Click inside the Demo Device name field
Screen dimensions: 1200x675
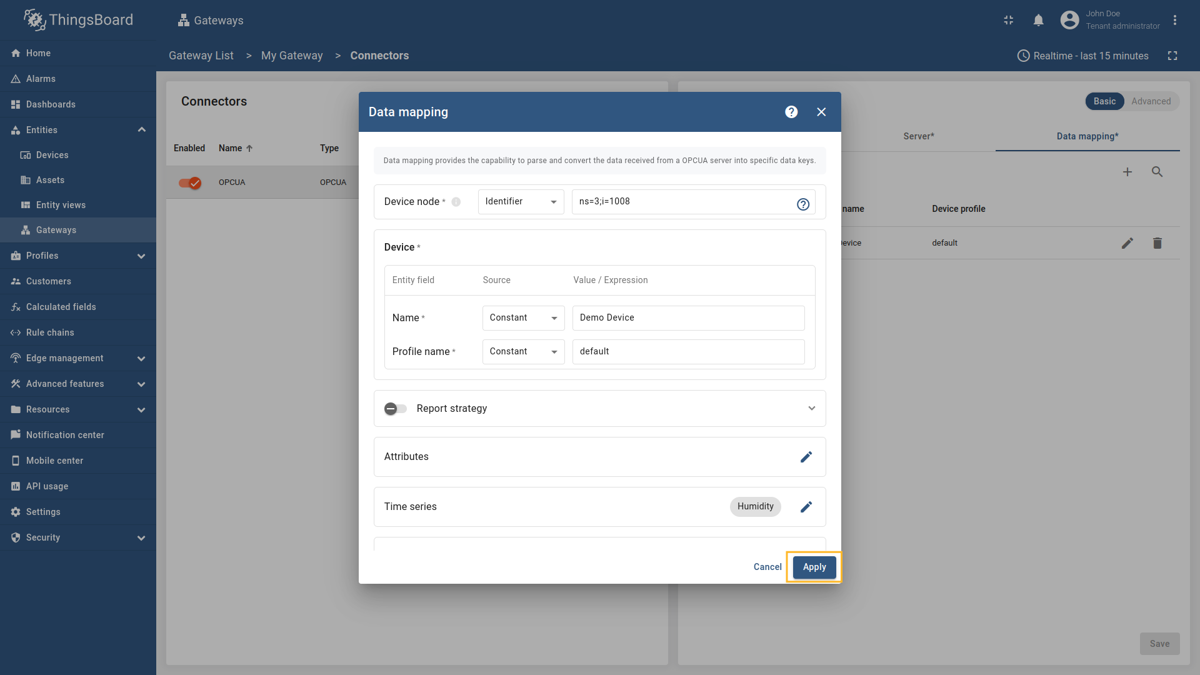(687, 317)
